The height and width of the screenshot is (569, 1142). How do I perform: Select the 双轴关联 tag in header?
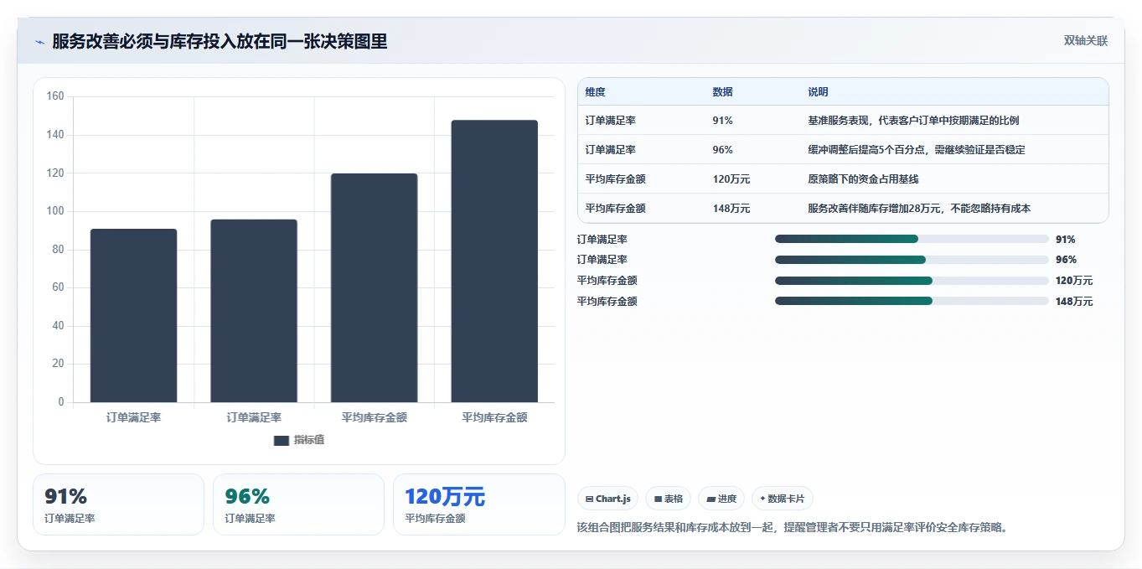(x=1086, y=41)
